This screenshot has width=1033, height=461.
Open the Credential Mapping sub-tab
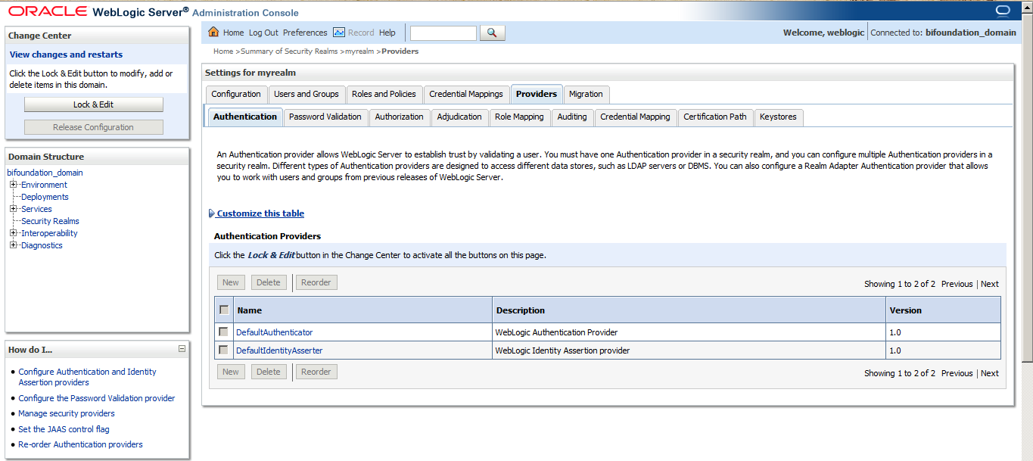click(635, 117)
